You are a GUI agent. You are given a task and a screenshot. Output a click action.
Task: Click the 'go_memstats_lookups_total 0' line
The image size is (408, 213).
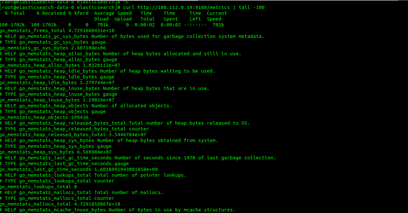coord(38,187)
